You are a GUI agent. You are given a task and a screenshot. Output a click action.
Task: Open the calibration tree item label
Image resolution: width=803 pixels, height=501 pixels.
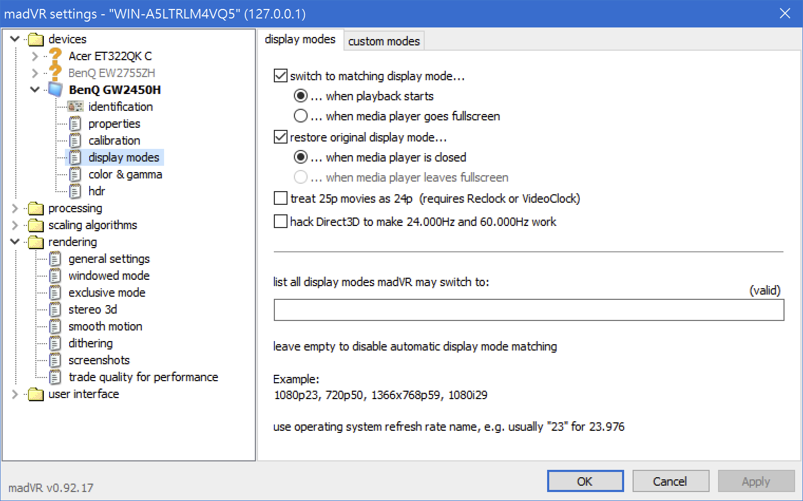coord(114,140)
